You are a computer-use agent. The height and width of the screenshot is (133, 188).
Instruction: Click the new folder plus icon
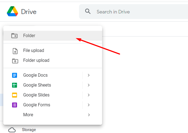pyautogui.click(x=15, y=36)
